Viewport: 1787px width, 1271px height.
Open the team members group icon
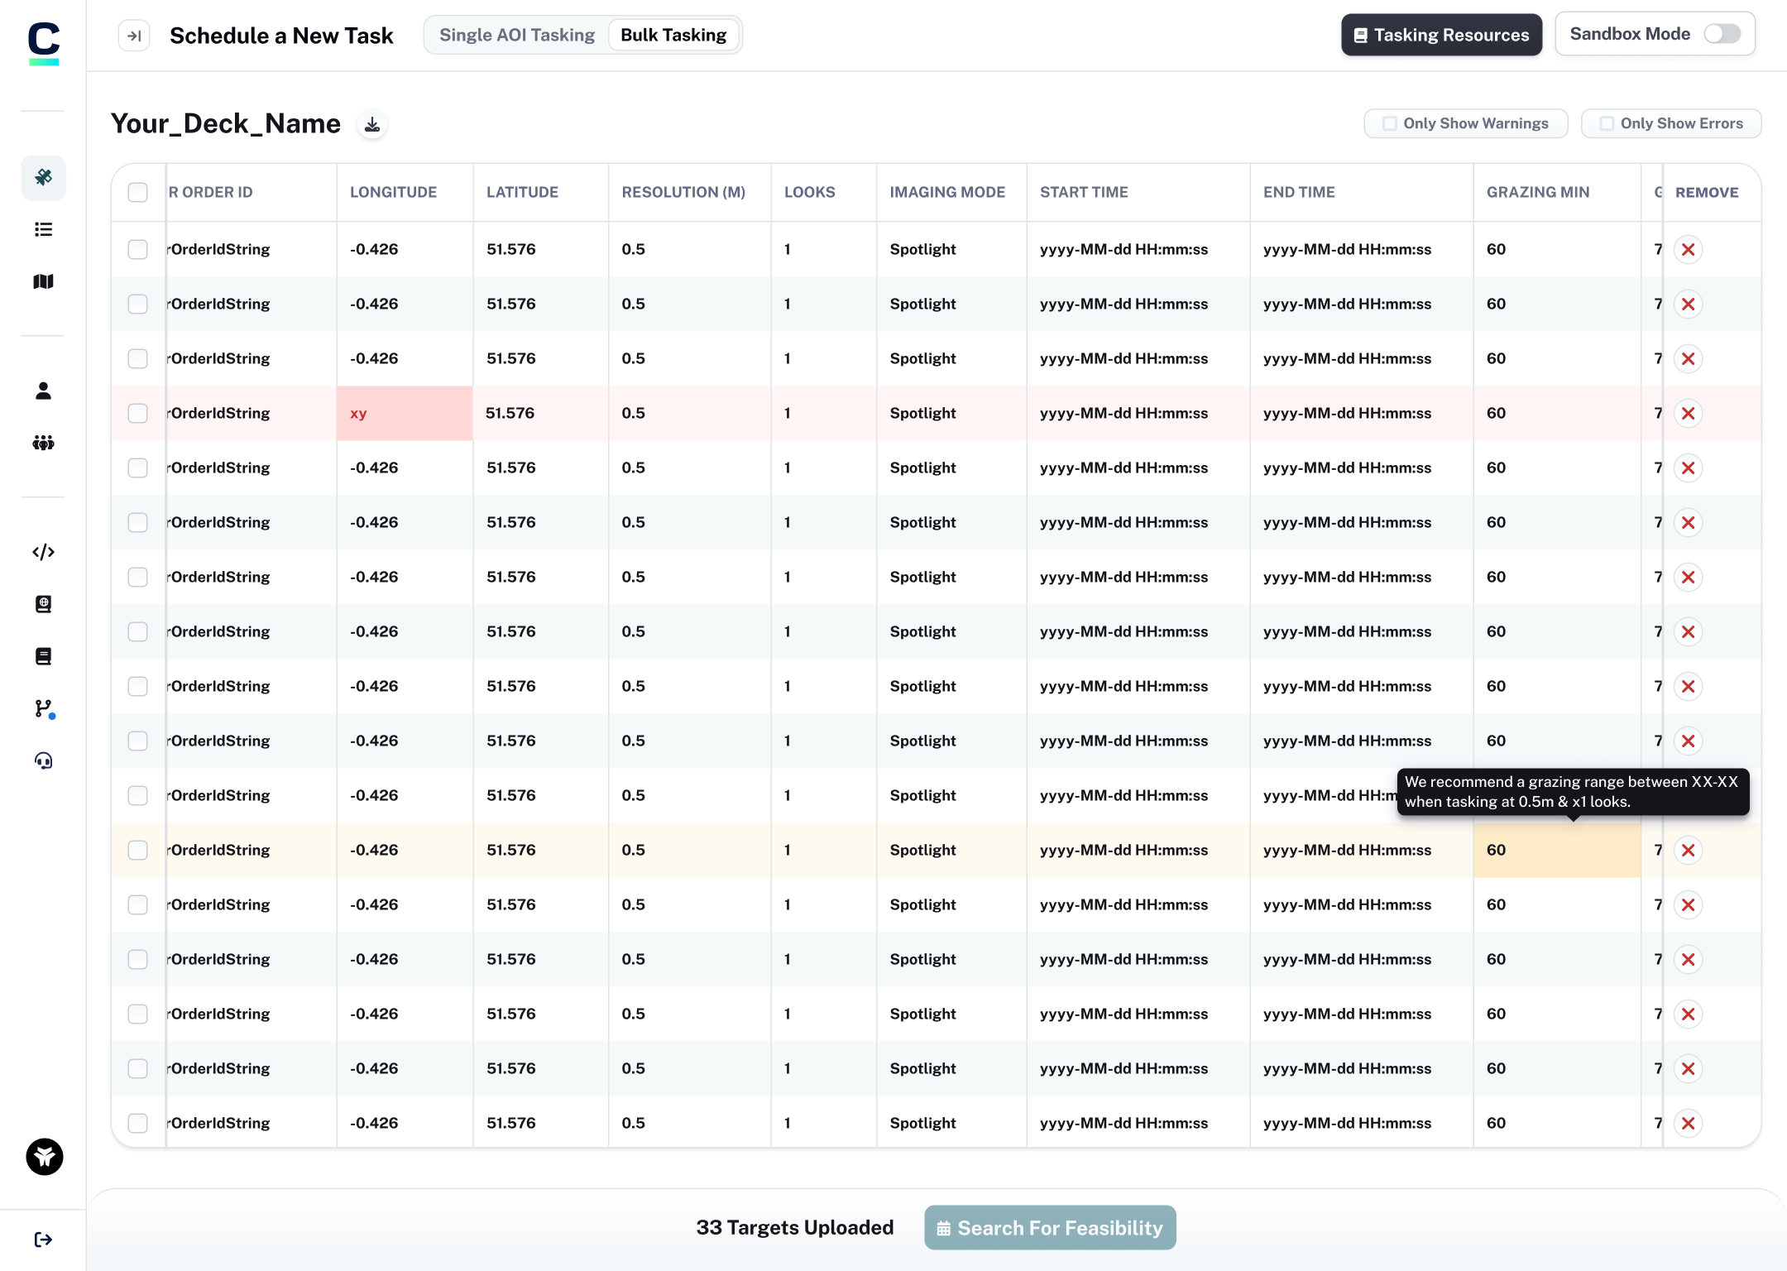coord(43,443)
